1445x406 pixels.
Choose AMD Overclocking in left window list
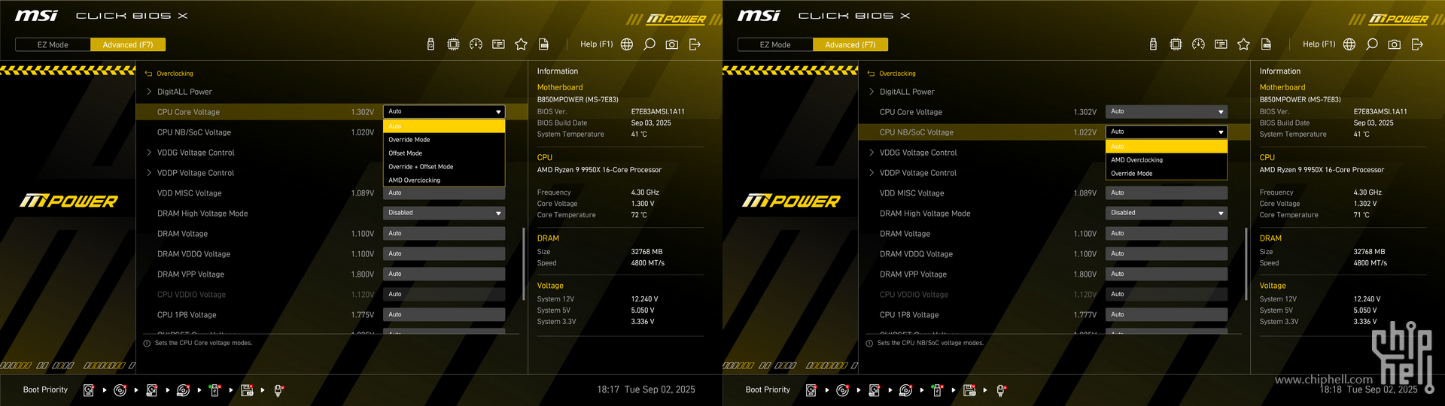coord(444,180)
